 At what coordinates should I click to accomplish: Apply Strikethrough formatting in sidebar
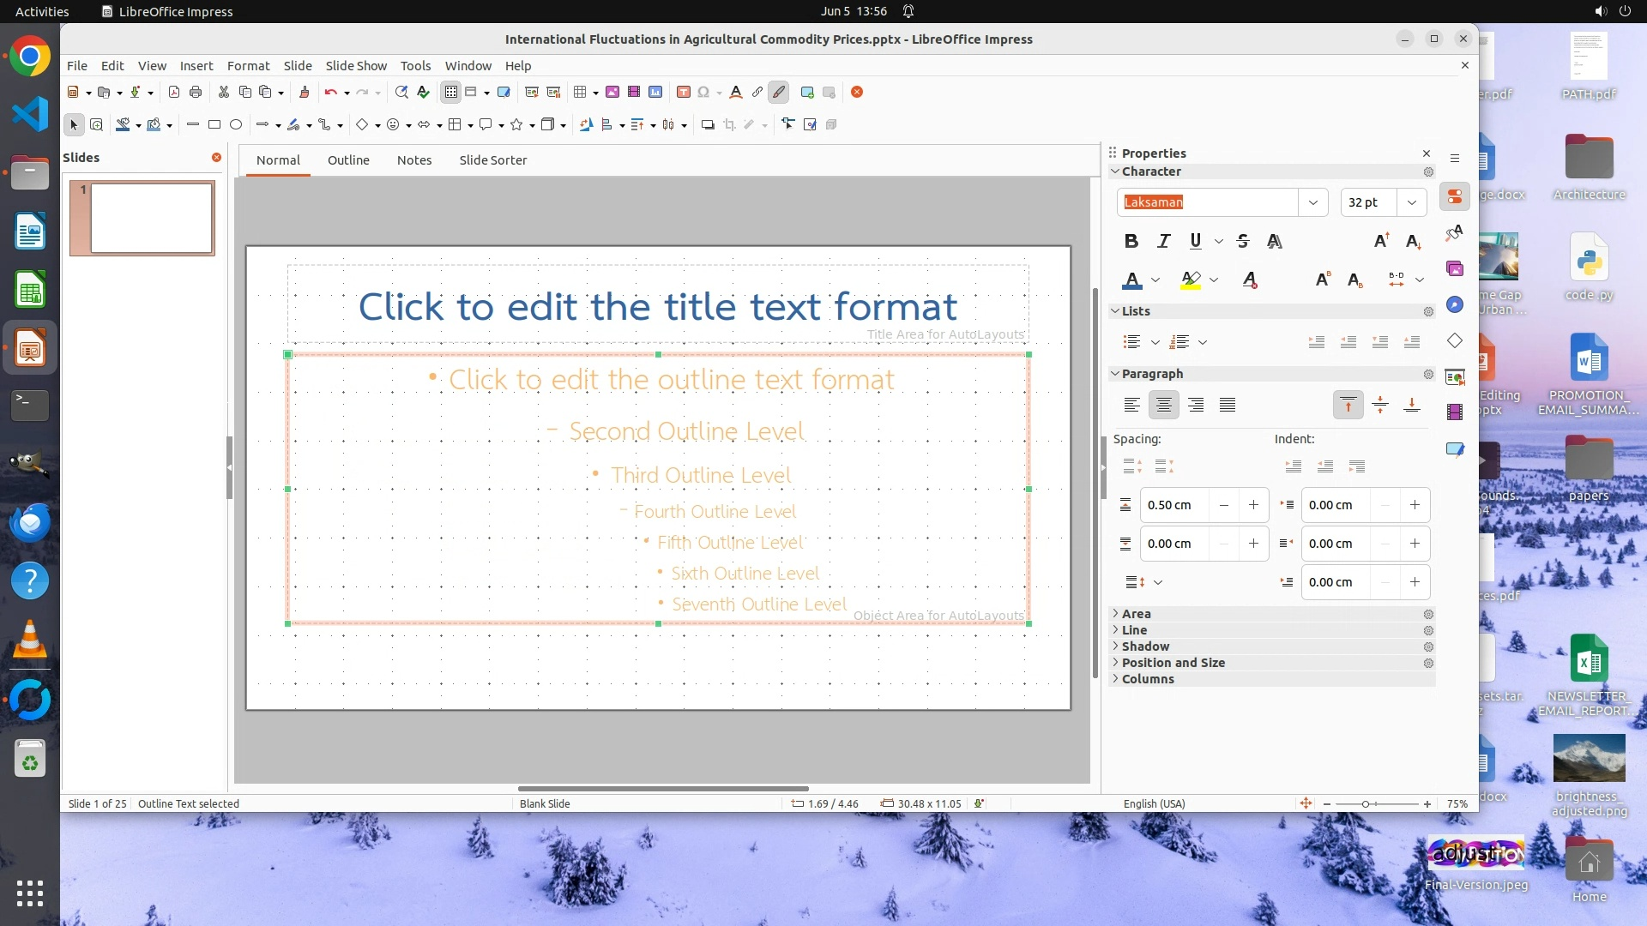(x=1243, y=241)
